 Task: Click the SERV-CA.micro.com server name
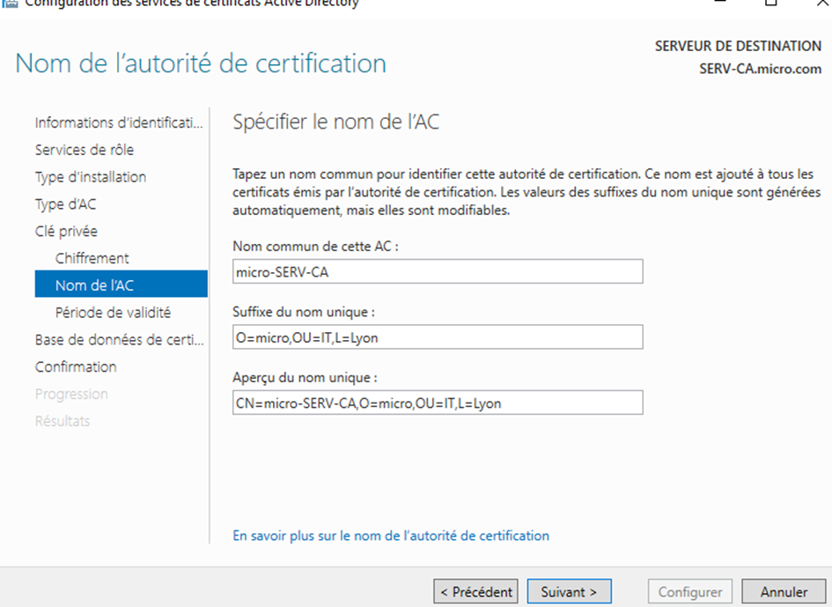pos(761,69)
